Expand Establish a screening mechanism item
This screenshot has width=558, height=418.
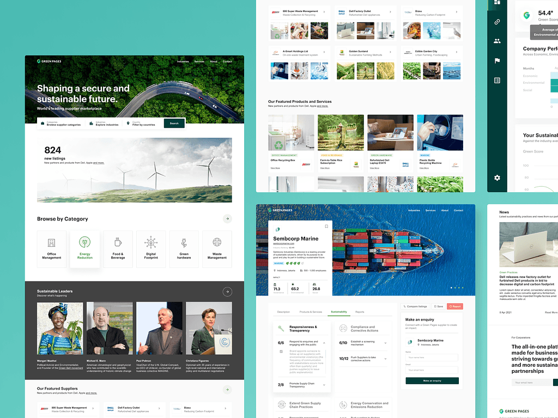(386, 343)
